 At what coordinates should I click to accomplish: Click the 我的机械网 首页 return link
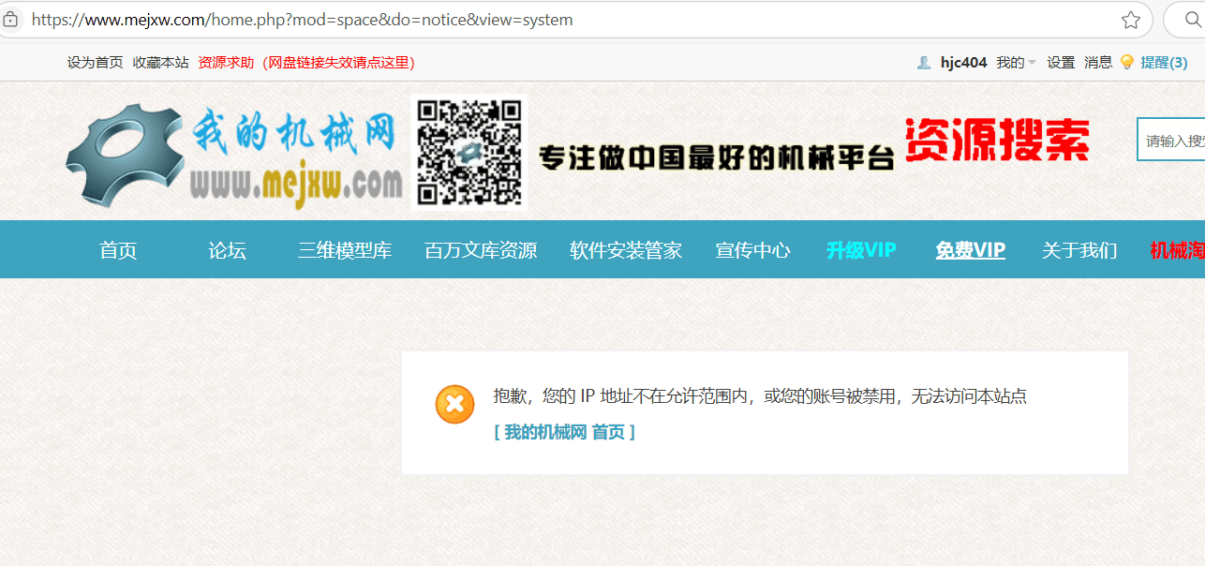point(564,432)
